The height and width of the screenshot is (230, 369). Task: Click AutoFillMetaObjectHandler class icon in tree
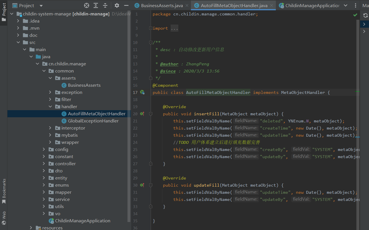(x=64, y=114)
